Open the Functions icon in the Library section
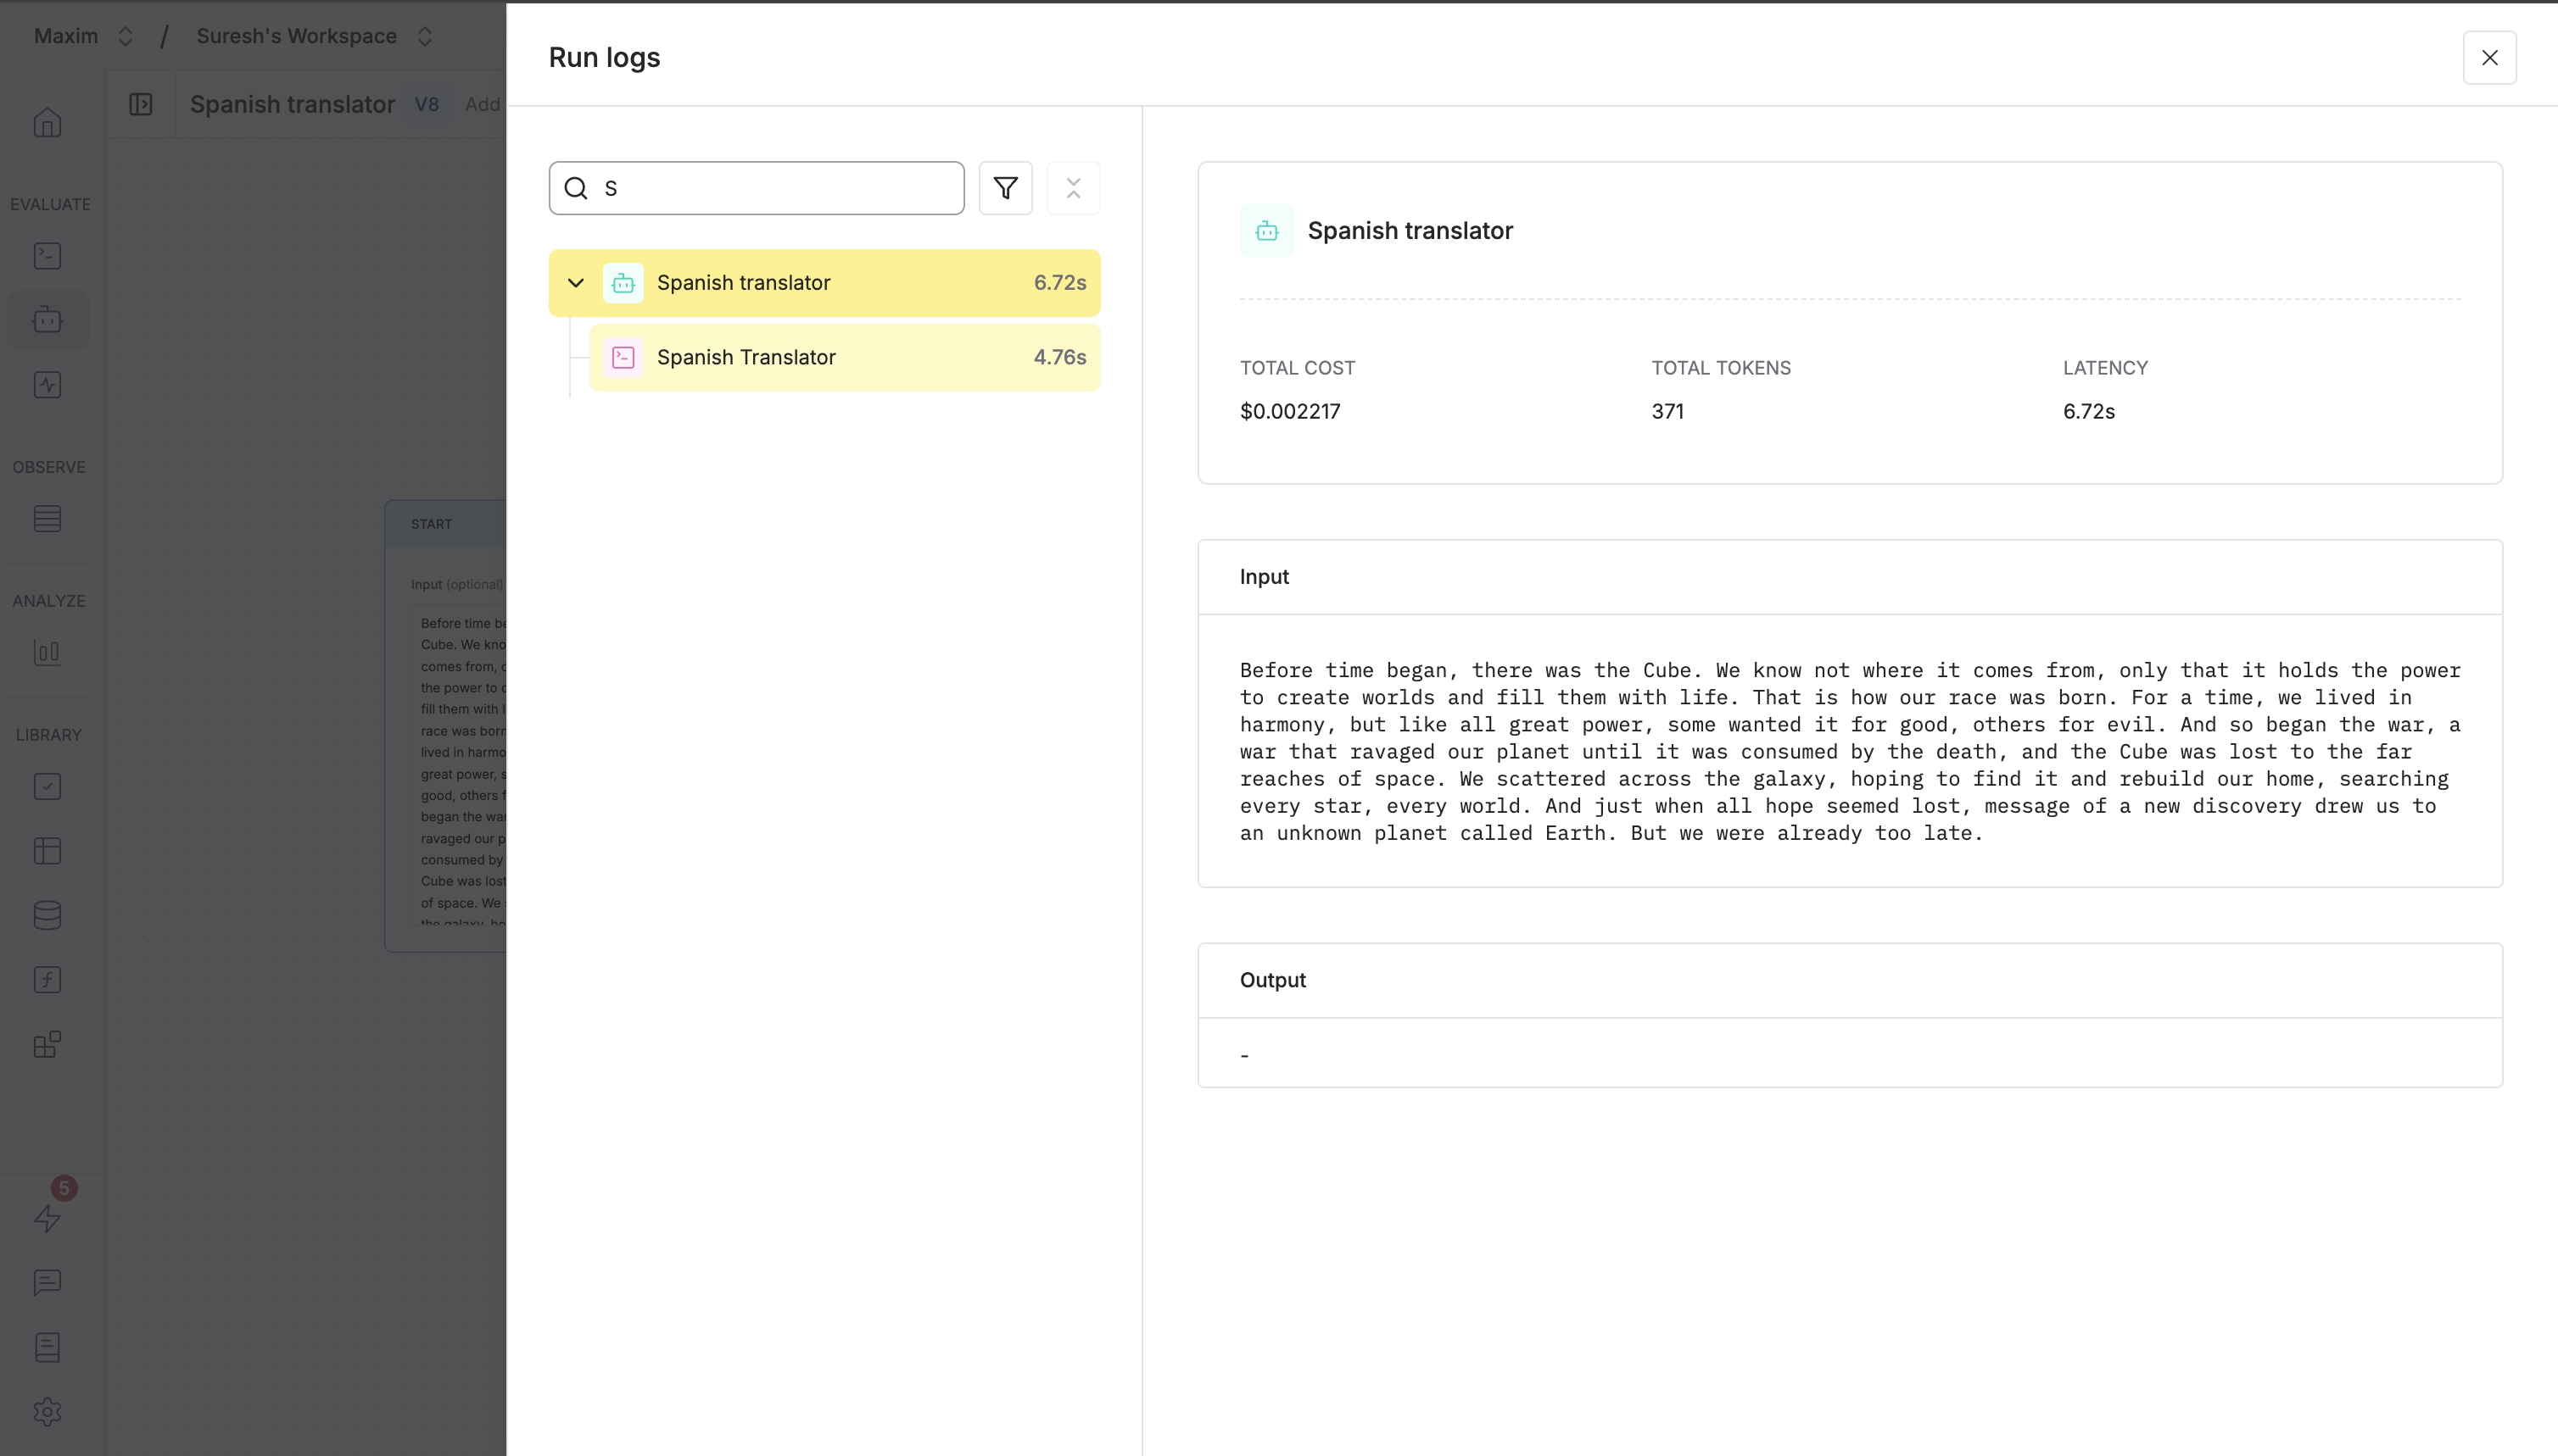The image size is (2558, 1456). click(x=47, y=979)
